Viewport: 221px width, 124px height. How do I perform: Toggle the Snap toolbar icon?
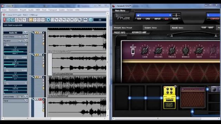pyautogui.click(x=91, y=20)
